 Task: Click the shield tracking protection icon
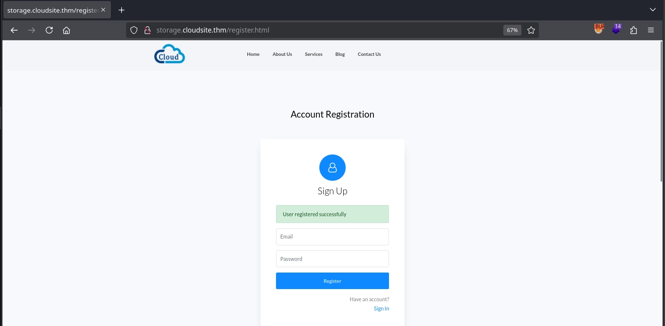(x=134, y=30)
